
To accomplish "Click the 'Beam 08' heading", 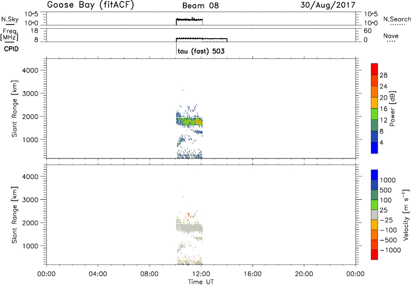I will [200, 6].
